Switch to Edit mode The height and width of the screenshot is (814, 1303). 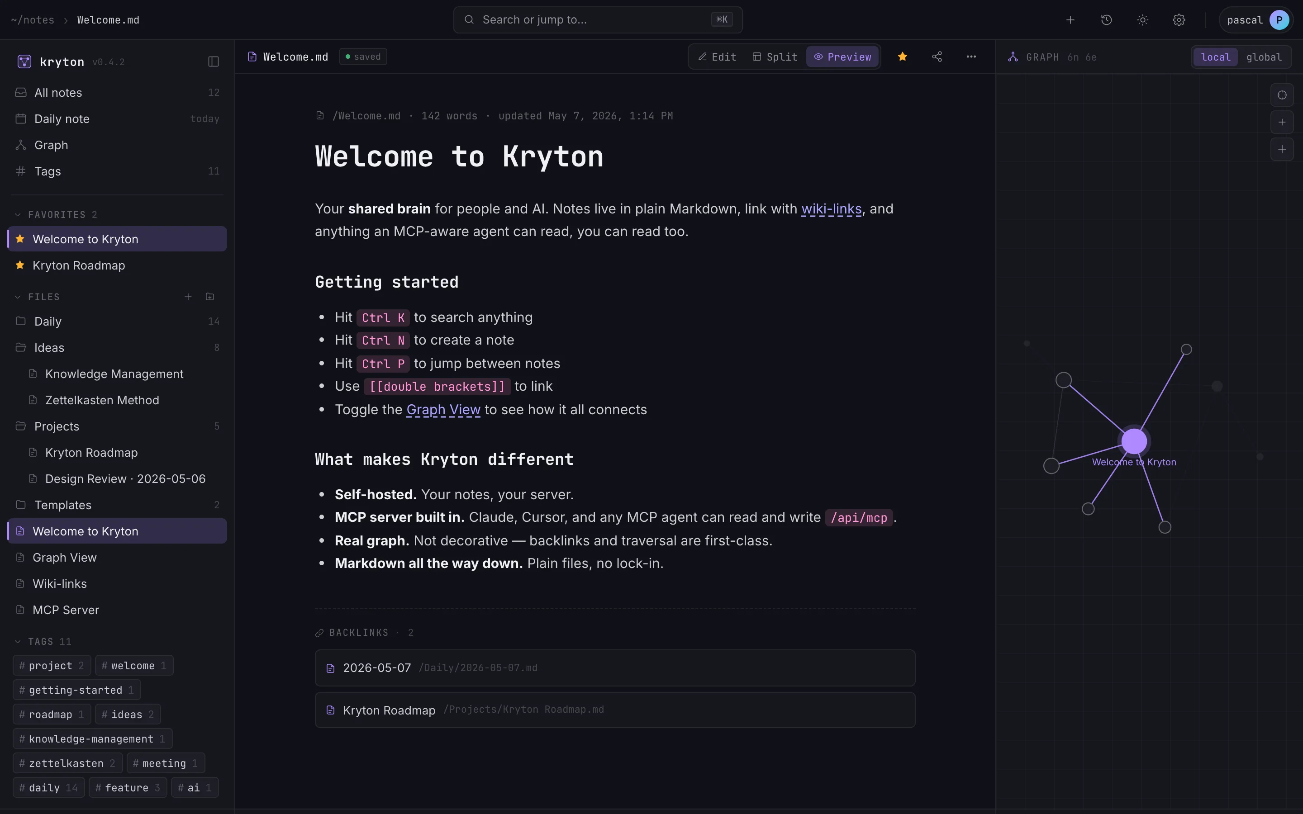click(x=717, y=57)
